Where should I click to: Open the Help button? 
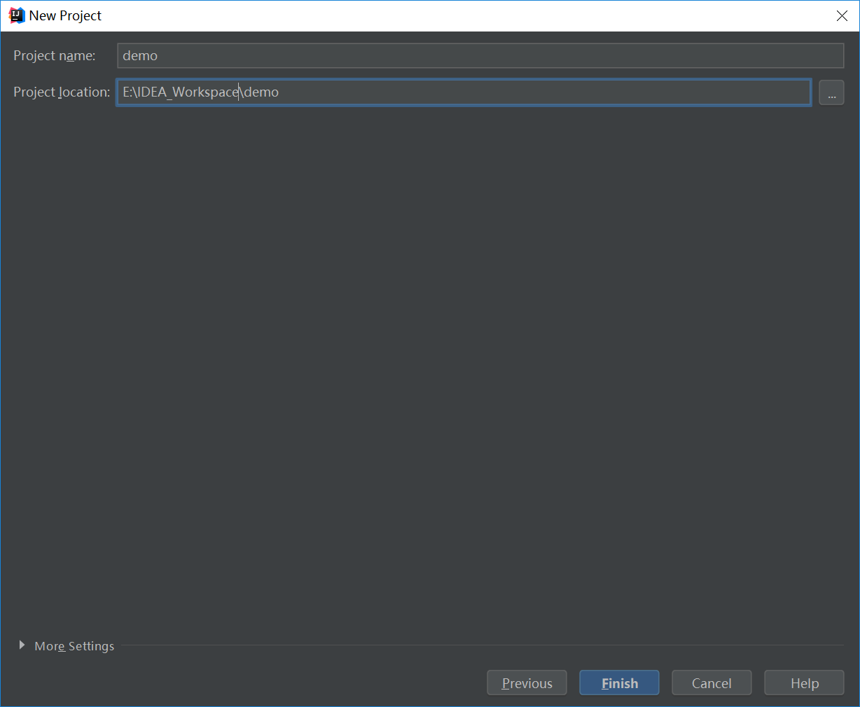click(804, 683)
